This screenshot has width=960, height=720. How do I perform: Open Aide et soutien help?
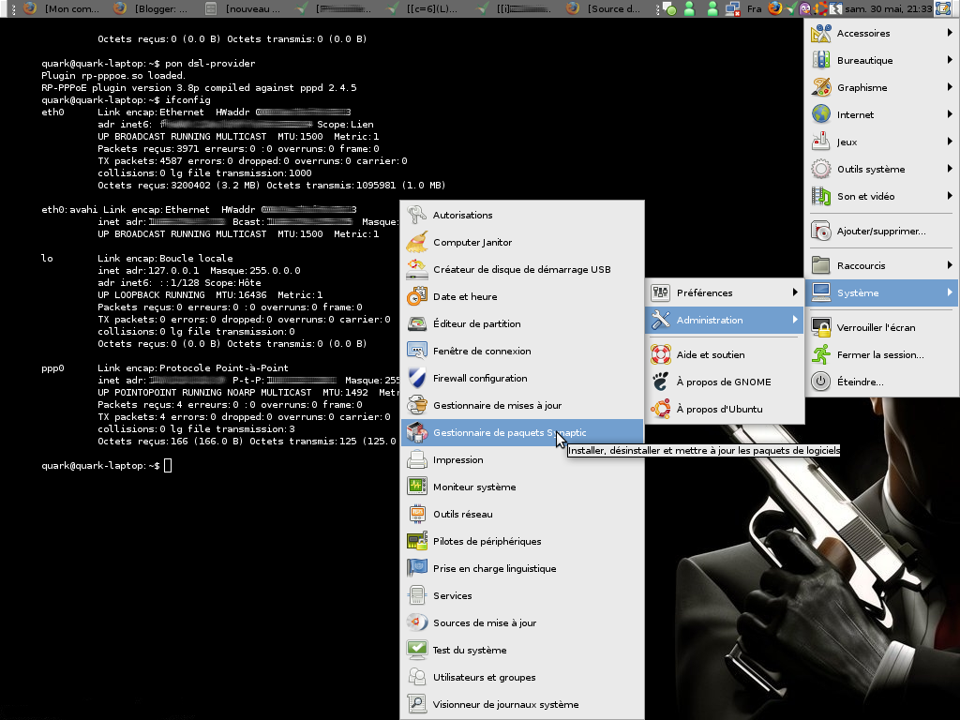pos(725,354)
